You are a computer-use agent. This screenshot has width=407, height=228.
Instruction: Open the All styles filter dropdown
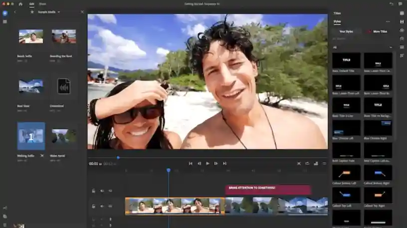(362, 47)
